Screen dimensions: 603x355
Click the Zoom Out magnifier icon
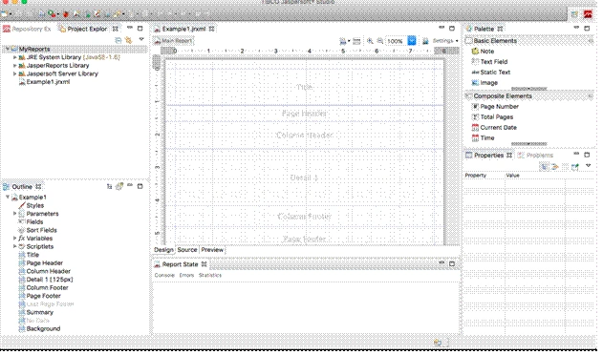pyautogui.click(x=380, y=41)
